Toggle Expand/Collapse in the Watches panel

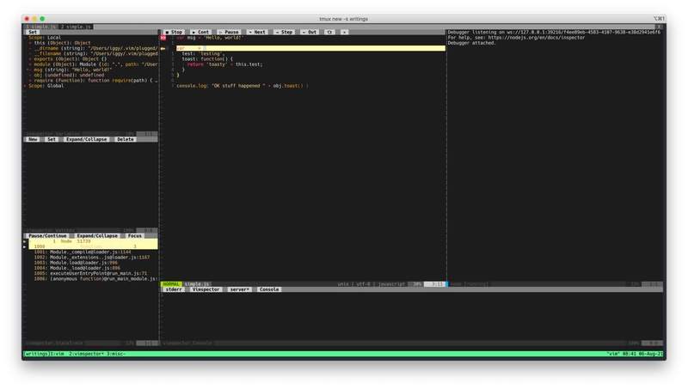pos(87,139)
